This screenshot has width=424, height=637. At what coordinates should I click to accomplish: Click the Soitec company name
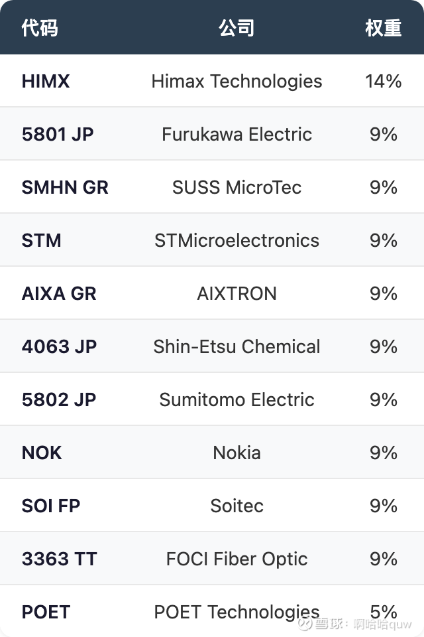point(237,506)
